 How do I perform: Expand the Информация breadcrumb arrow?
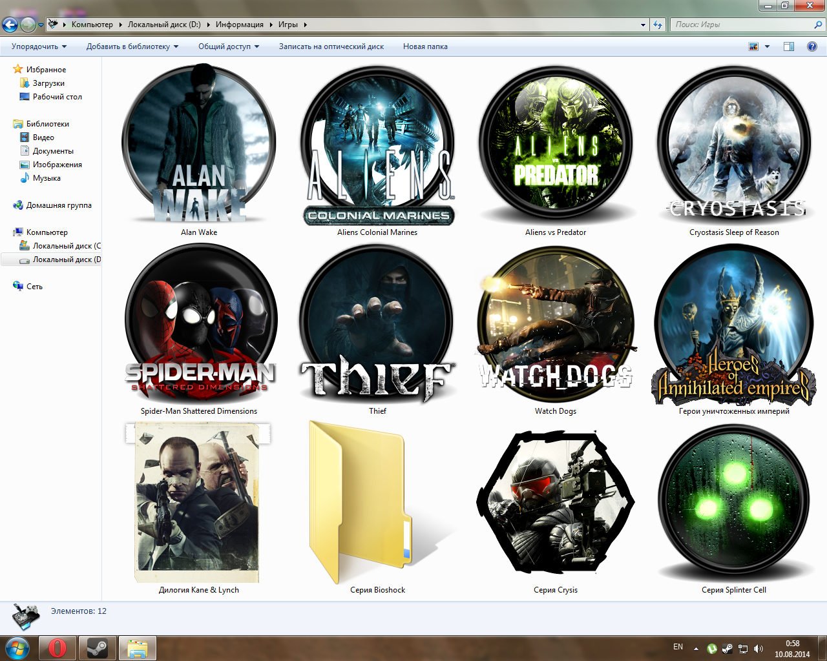click(271, 25)
